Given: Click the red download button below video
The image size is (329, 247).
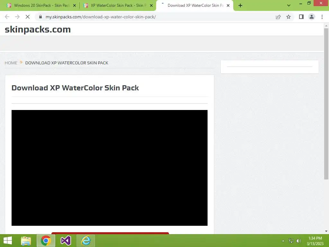Looking at the screenshot, I should [x=110, y=233].
